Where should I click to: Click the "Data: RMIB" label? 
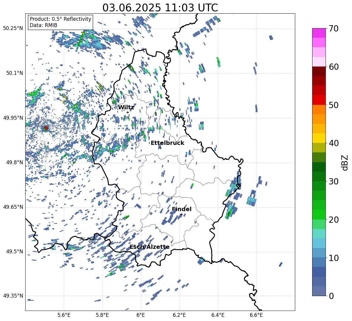(x=43, y=25)
